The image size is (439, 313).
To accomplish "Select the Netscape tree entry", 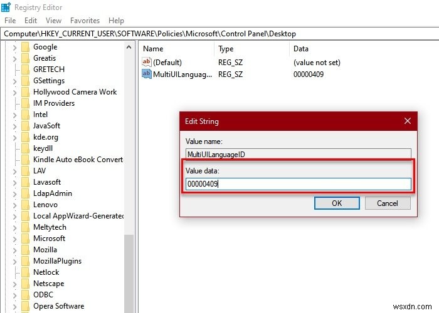I will point(48,284).
